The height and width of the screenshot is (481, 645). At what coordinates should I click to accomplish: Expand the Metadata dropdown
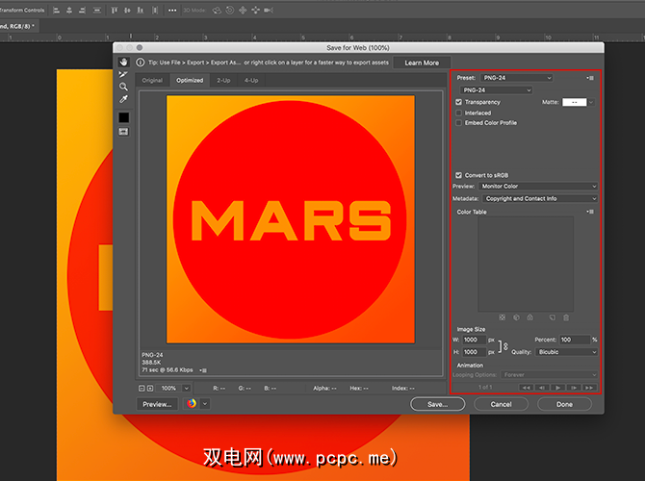click(539, 198)
